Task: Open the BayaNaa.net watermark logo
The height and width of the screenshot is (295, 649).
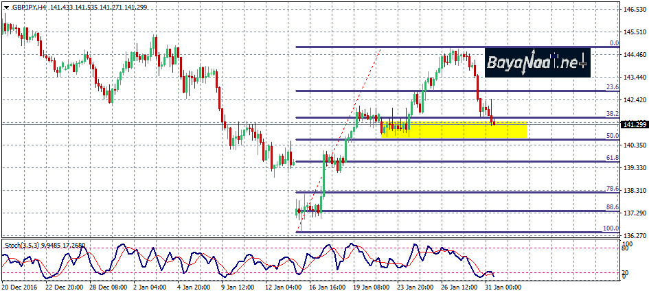Action: pyautogui.click(x=537, y=63)
